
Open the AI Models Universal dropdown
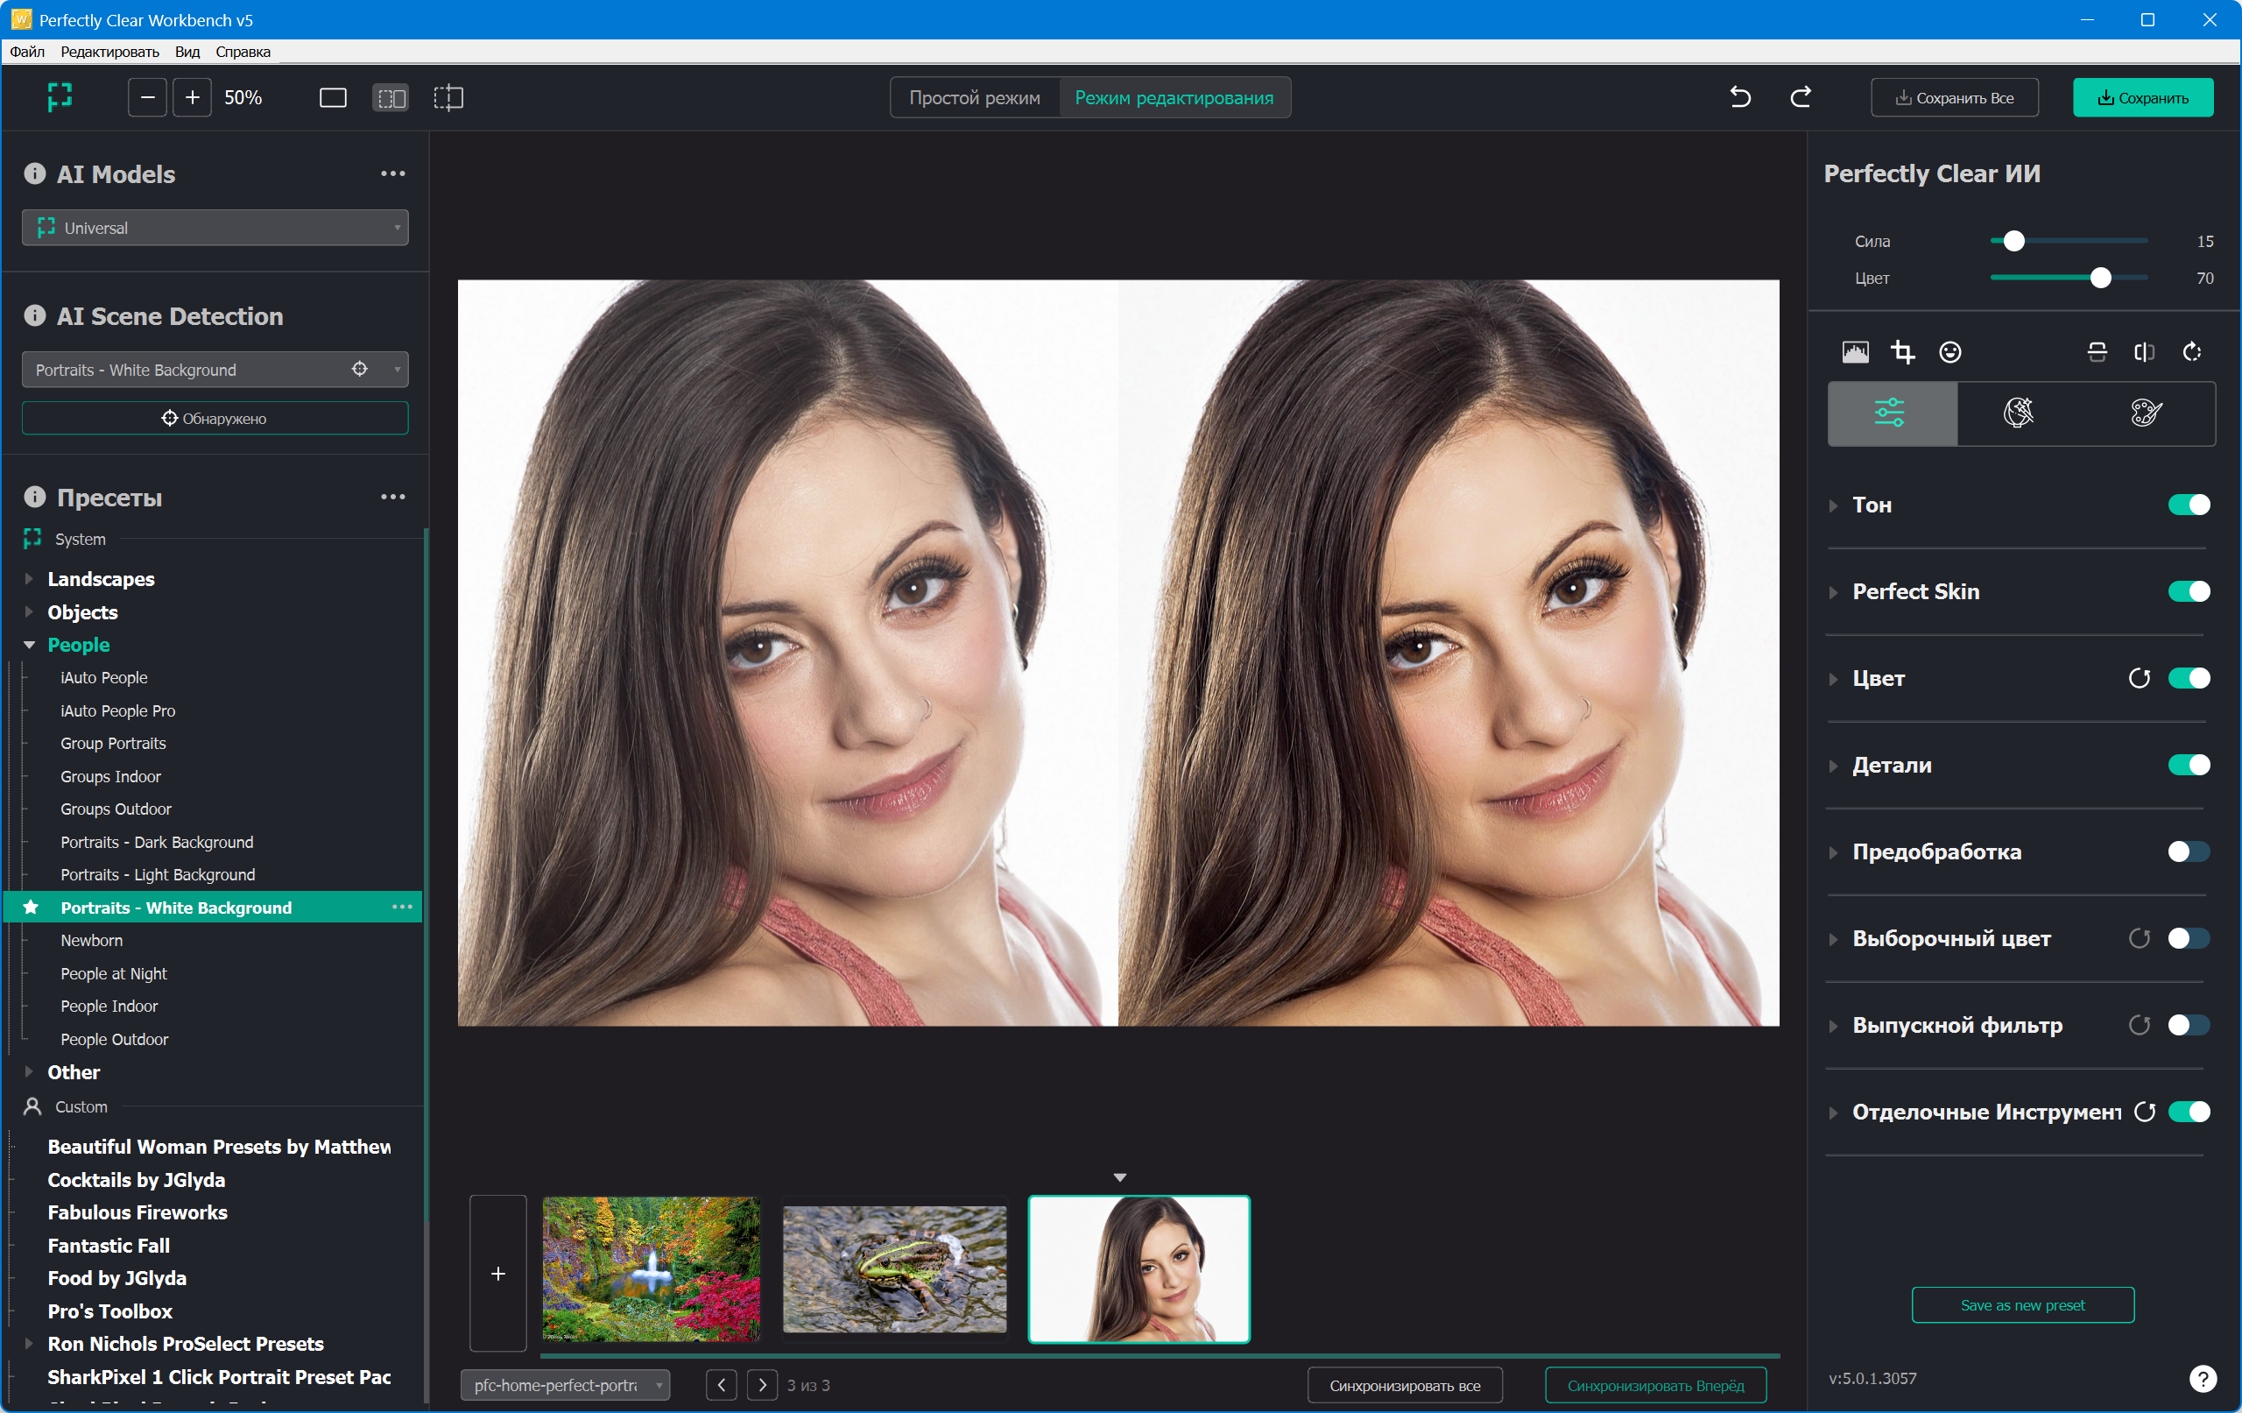[215, 229]
